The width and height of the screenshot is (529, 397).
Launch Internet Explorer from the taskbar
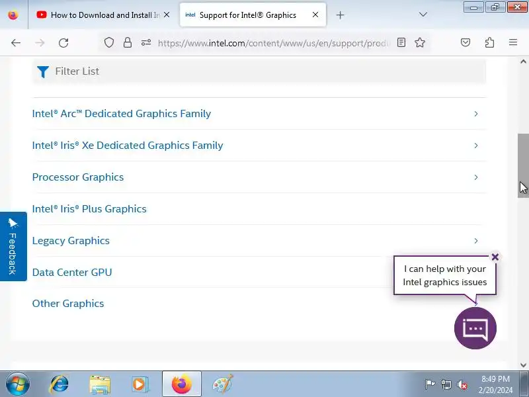(x=60, y=384)
